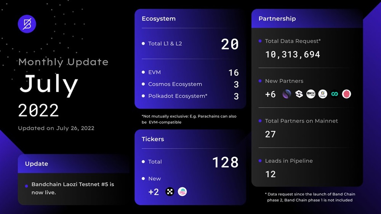Click the Polkadot Ecosystem entry
The image size is (381, 214).
click(x=178, y=96)
